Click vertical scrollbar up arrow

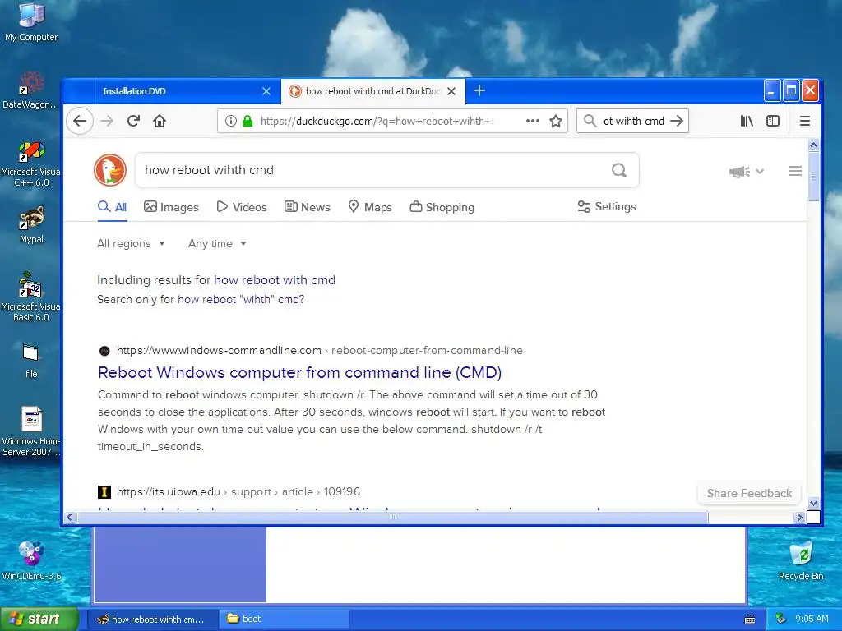pos(813,145)
